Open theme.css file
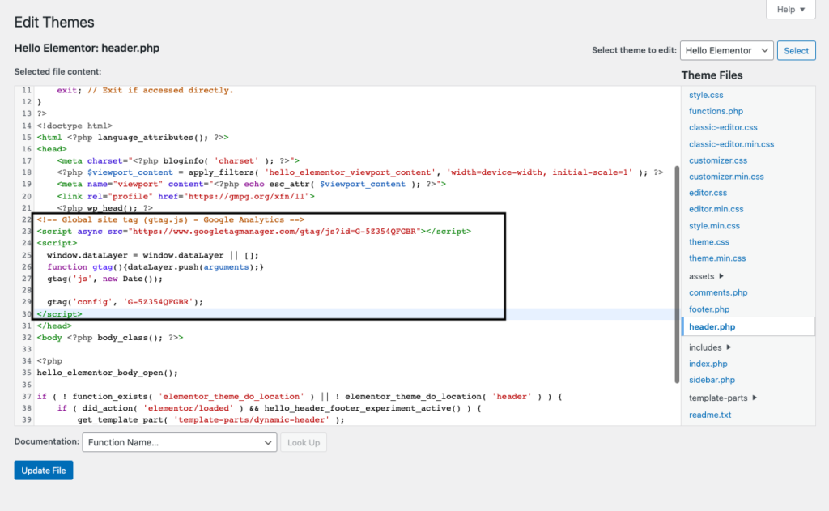Viewport: 829px width, 511px height. [709, 242]
